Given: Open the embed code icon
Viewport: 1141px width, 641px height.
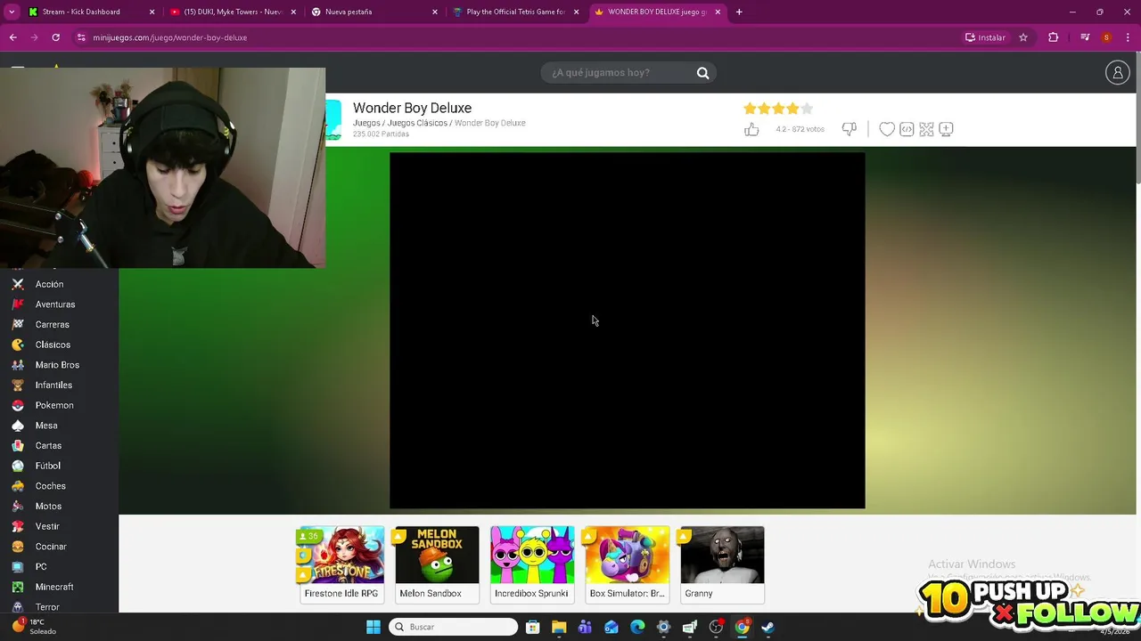Looking at the screenshot, I should tap(907, 129).
